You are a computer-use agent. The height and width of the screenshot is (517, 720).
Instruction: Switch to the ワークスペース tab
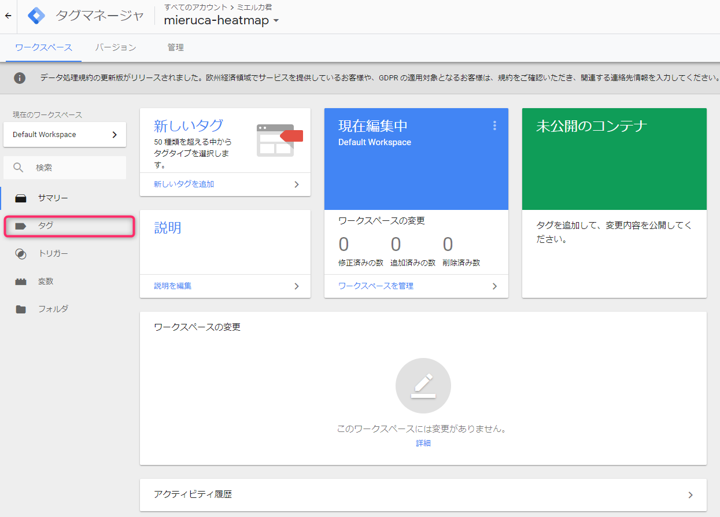coord(44,47)
